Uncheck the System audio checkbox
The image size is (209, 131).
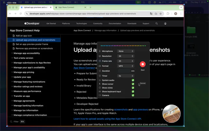pyautogui.click(x=133, y=80)
